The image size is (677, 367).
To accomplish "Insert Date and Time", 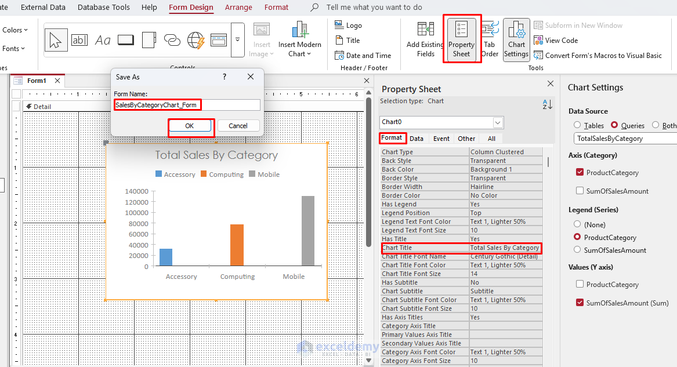I will coord(363,56).
